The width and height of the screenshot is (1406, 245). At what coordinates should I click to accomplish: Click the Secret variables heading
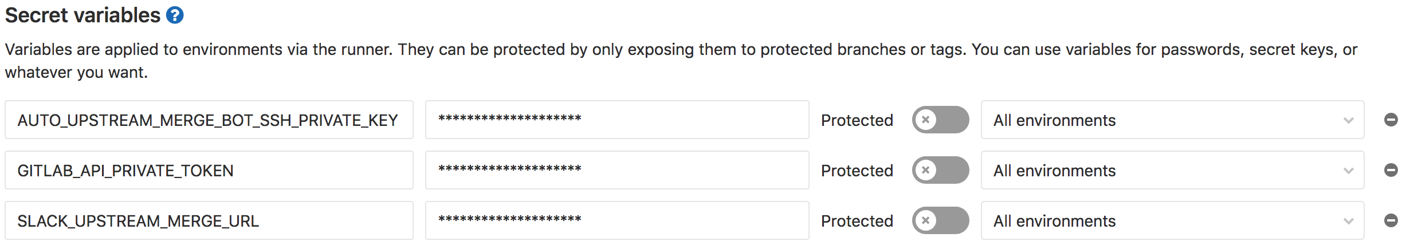[83, 15]
